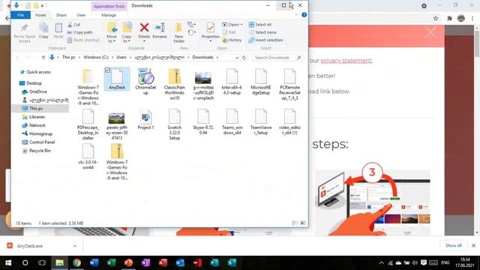Expand address bar history dropdown

pyautogui.click(x=237, y=58)
